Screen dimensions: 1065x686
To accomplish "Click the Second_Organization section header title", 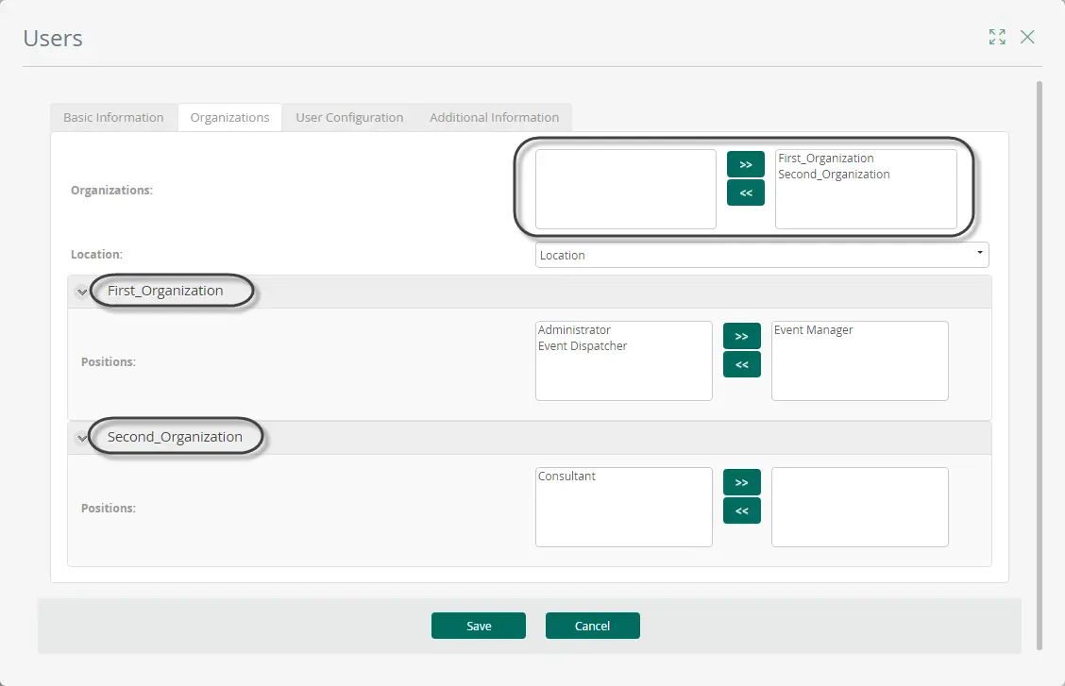I will [175, 437].
